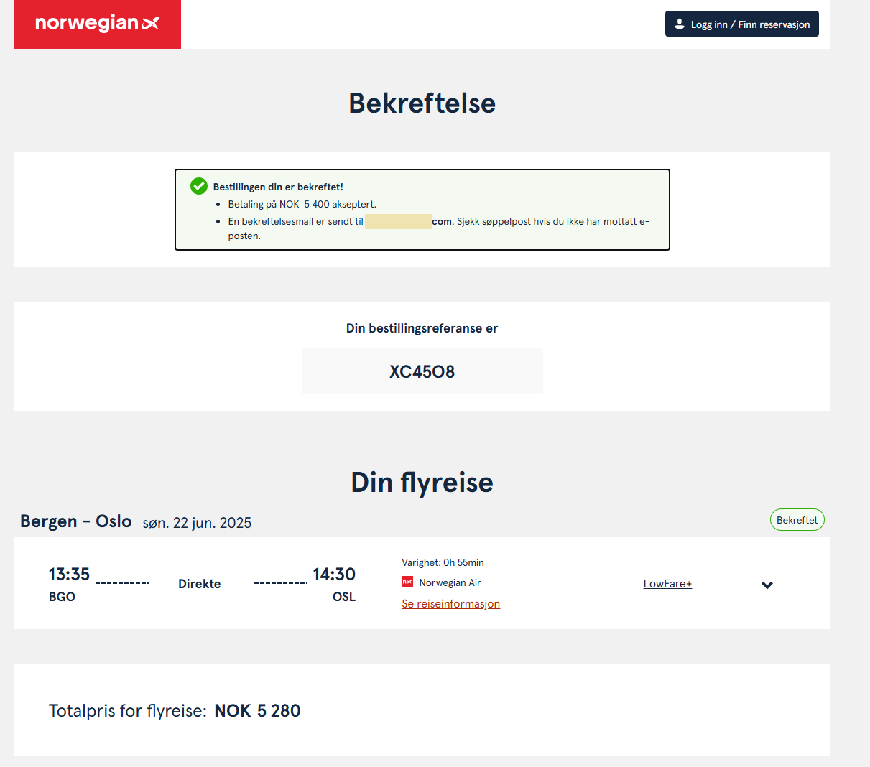Screen dimensions: 870x767
Task: Click the small red Norwegian Air logo
Action: click(407, 582)
